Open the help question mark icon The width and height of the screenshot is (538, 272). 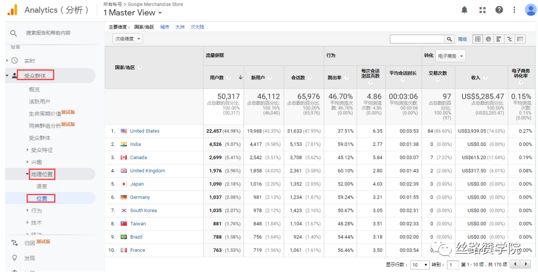click(499, 10)
